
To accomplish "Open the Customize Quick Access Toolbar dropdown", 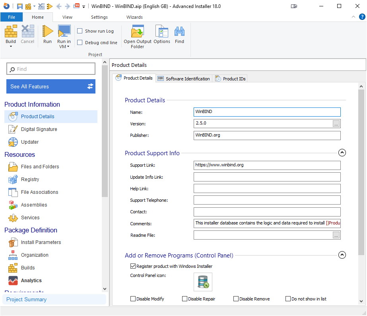I will pyautogui.click(x=83, y=7).
